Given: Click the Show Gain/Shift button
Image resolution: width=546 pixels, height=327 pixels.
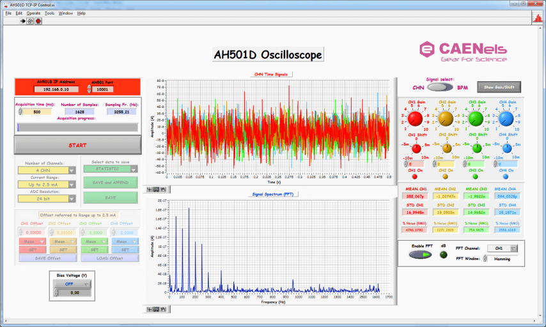Looking at the screenshot, I should (x=499, y=87).
